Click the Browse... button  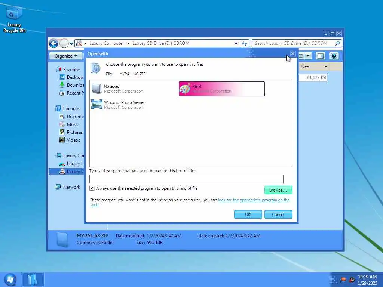pos(278,190)
